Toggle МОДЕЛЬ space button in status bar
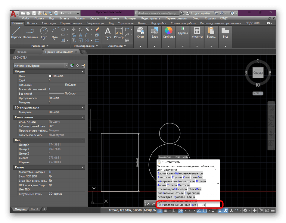The width and height of the screenshot is (286, 223). pos(150,210)
